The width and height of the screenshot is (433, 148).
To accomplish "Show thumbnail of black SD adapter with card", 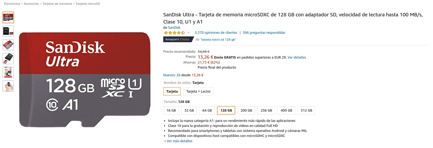I will coord(8,31).
